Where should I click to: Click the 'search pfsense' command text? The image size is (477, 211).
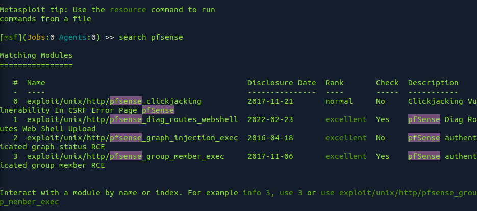point(151,37)
